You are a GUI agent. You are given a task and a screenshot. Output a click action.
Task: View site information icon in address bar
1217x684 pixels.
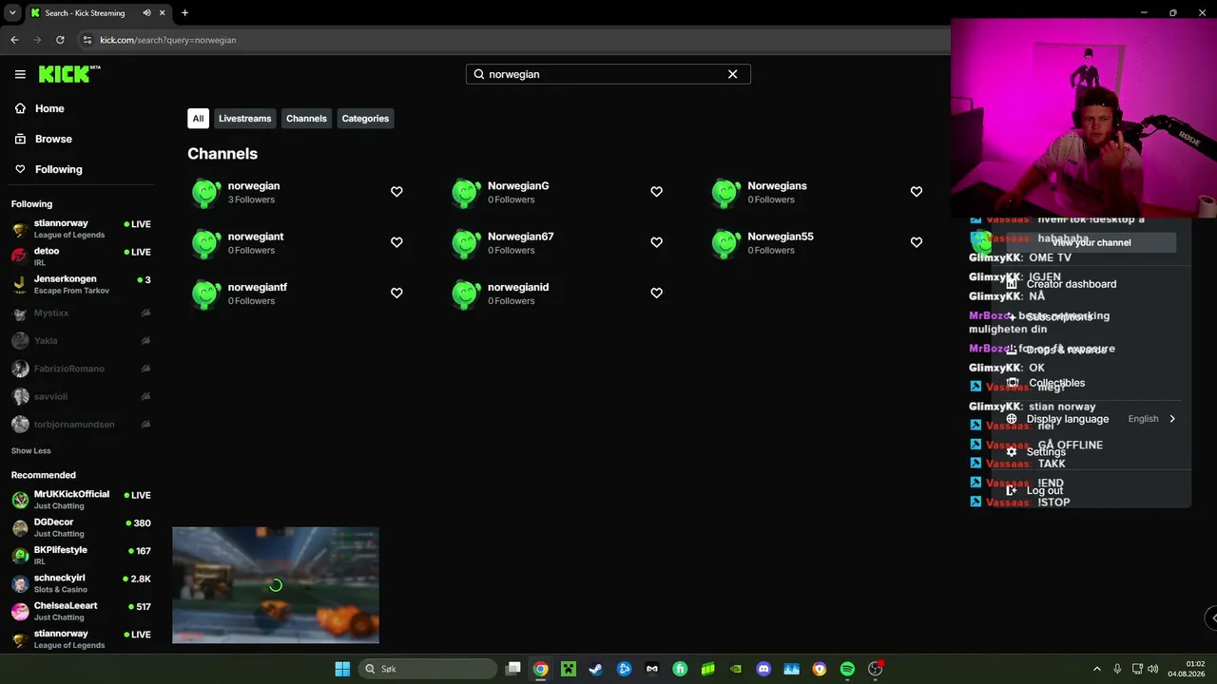coord(87,40)
